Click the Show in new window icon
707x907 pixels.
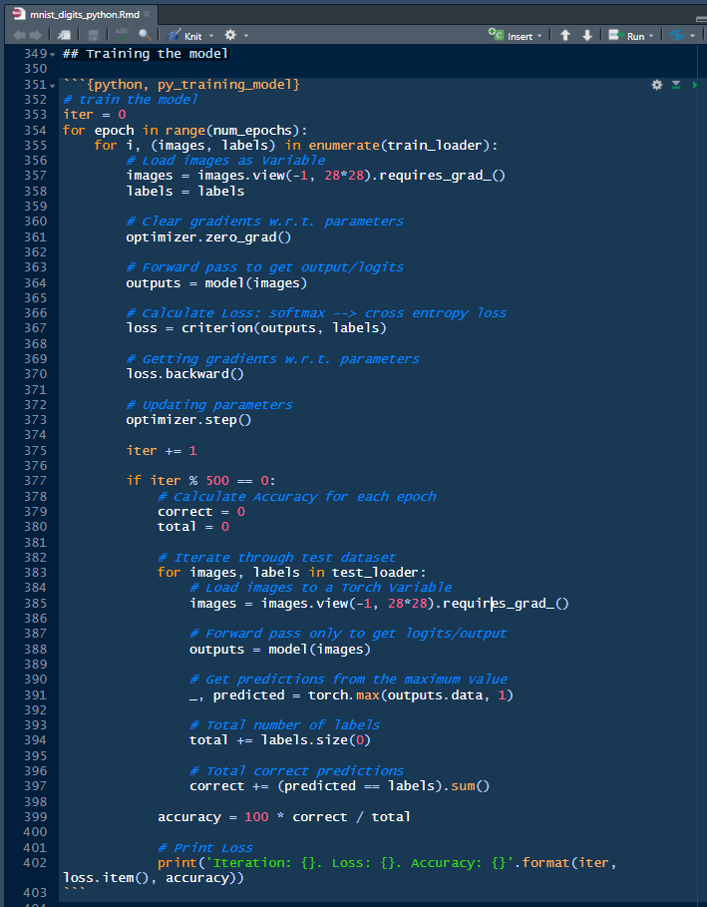click(62, 35)
